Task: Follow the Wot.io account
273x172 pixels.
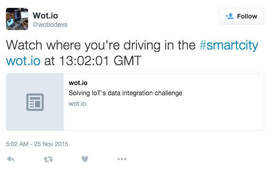Action: [241, 16]
